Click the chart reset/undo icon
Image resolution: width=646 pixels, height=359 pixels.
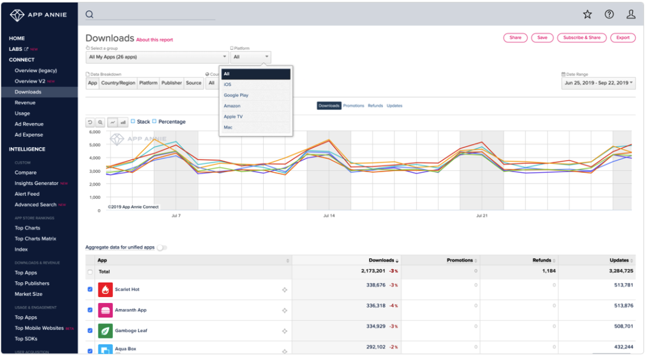90,122
